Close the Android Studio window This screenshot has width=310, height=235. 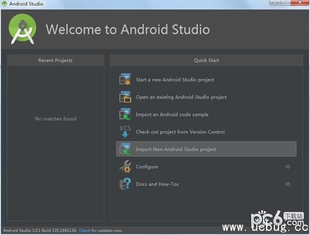(300, 3)
